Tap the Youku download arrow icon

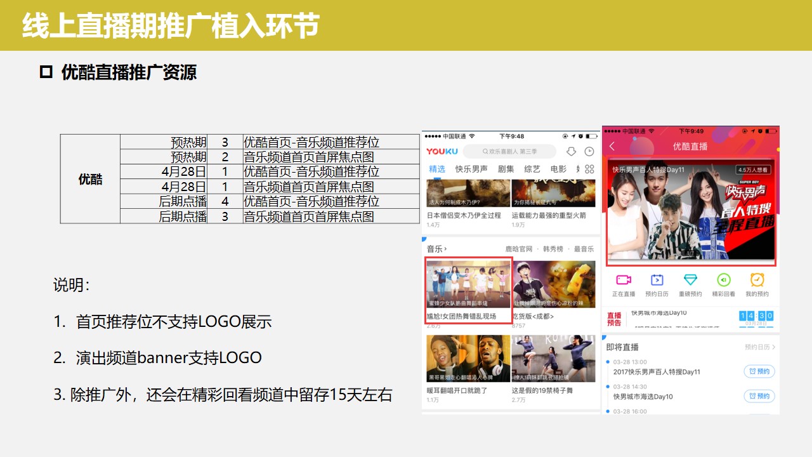571,152
